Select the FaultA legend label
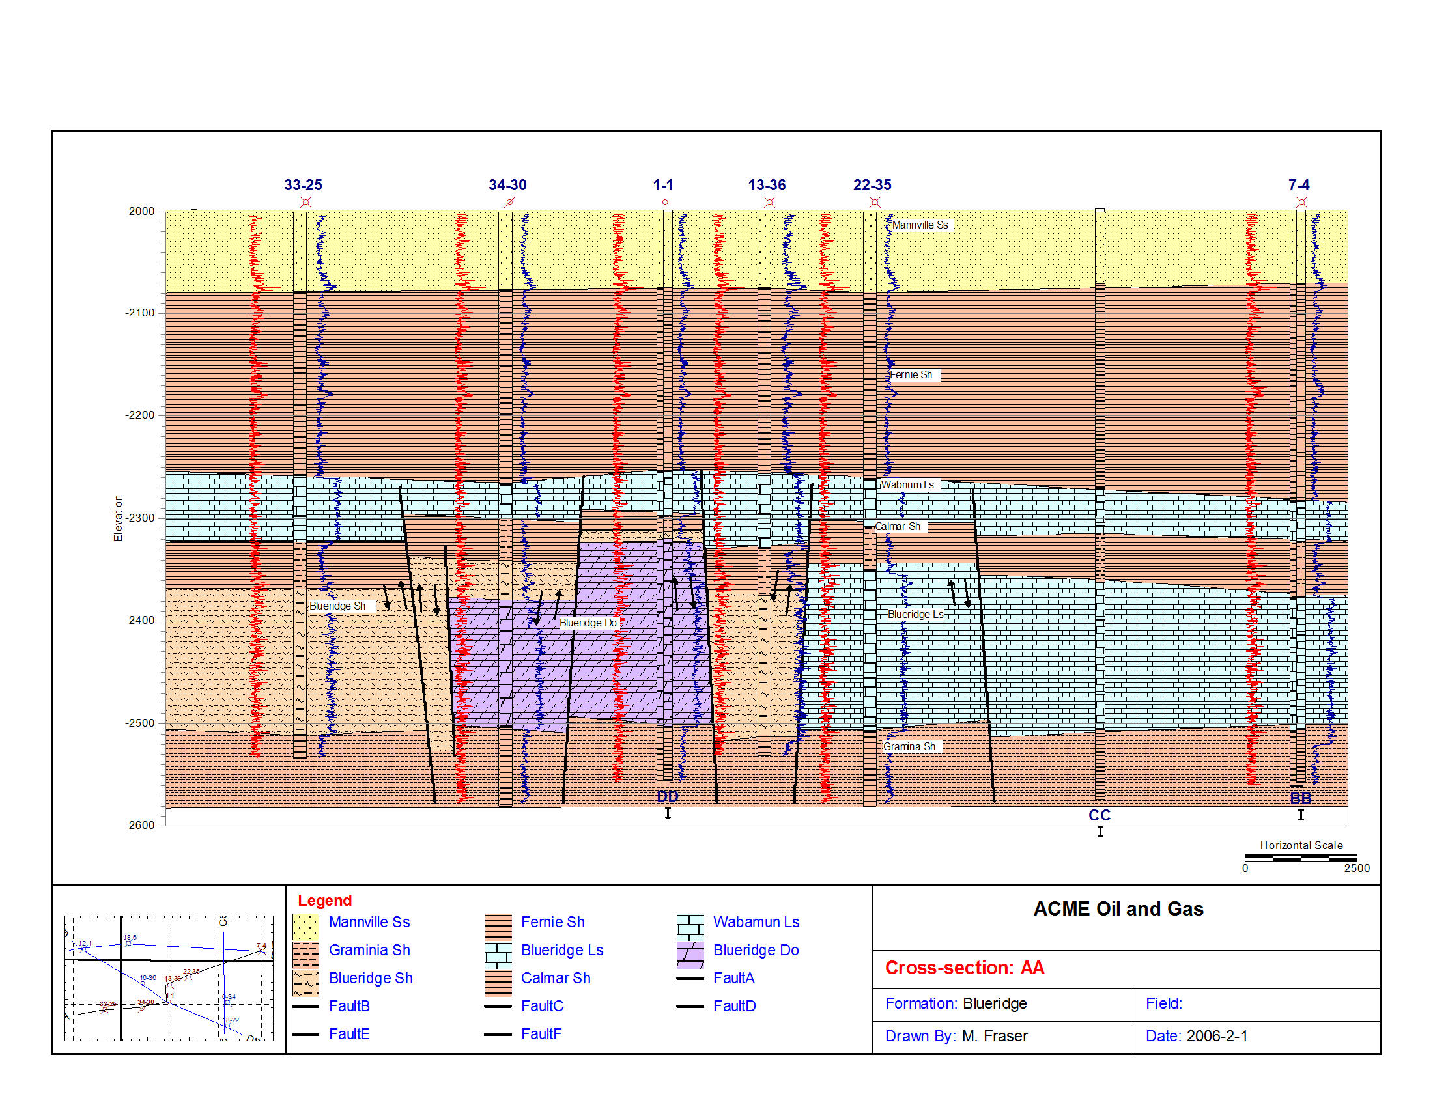The image size is (1433, 1107). [733, 978]
